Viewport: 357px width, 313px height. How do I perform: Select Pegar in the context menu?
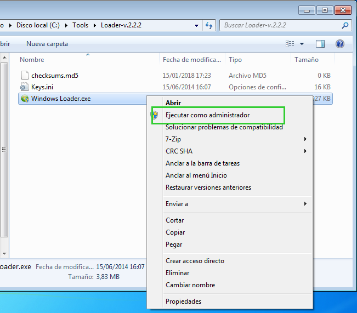tap(174, 244)
